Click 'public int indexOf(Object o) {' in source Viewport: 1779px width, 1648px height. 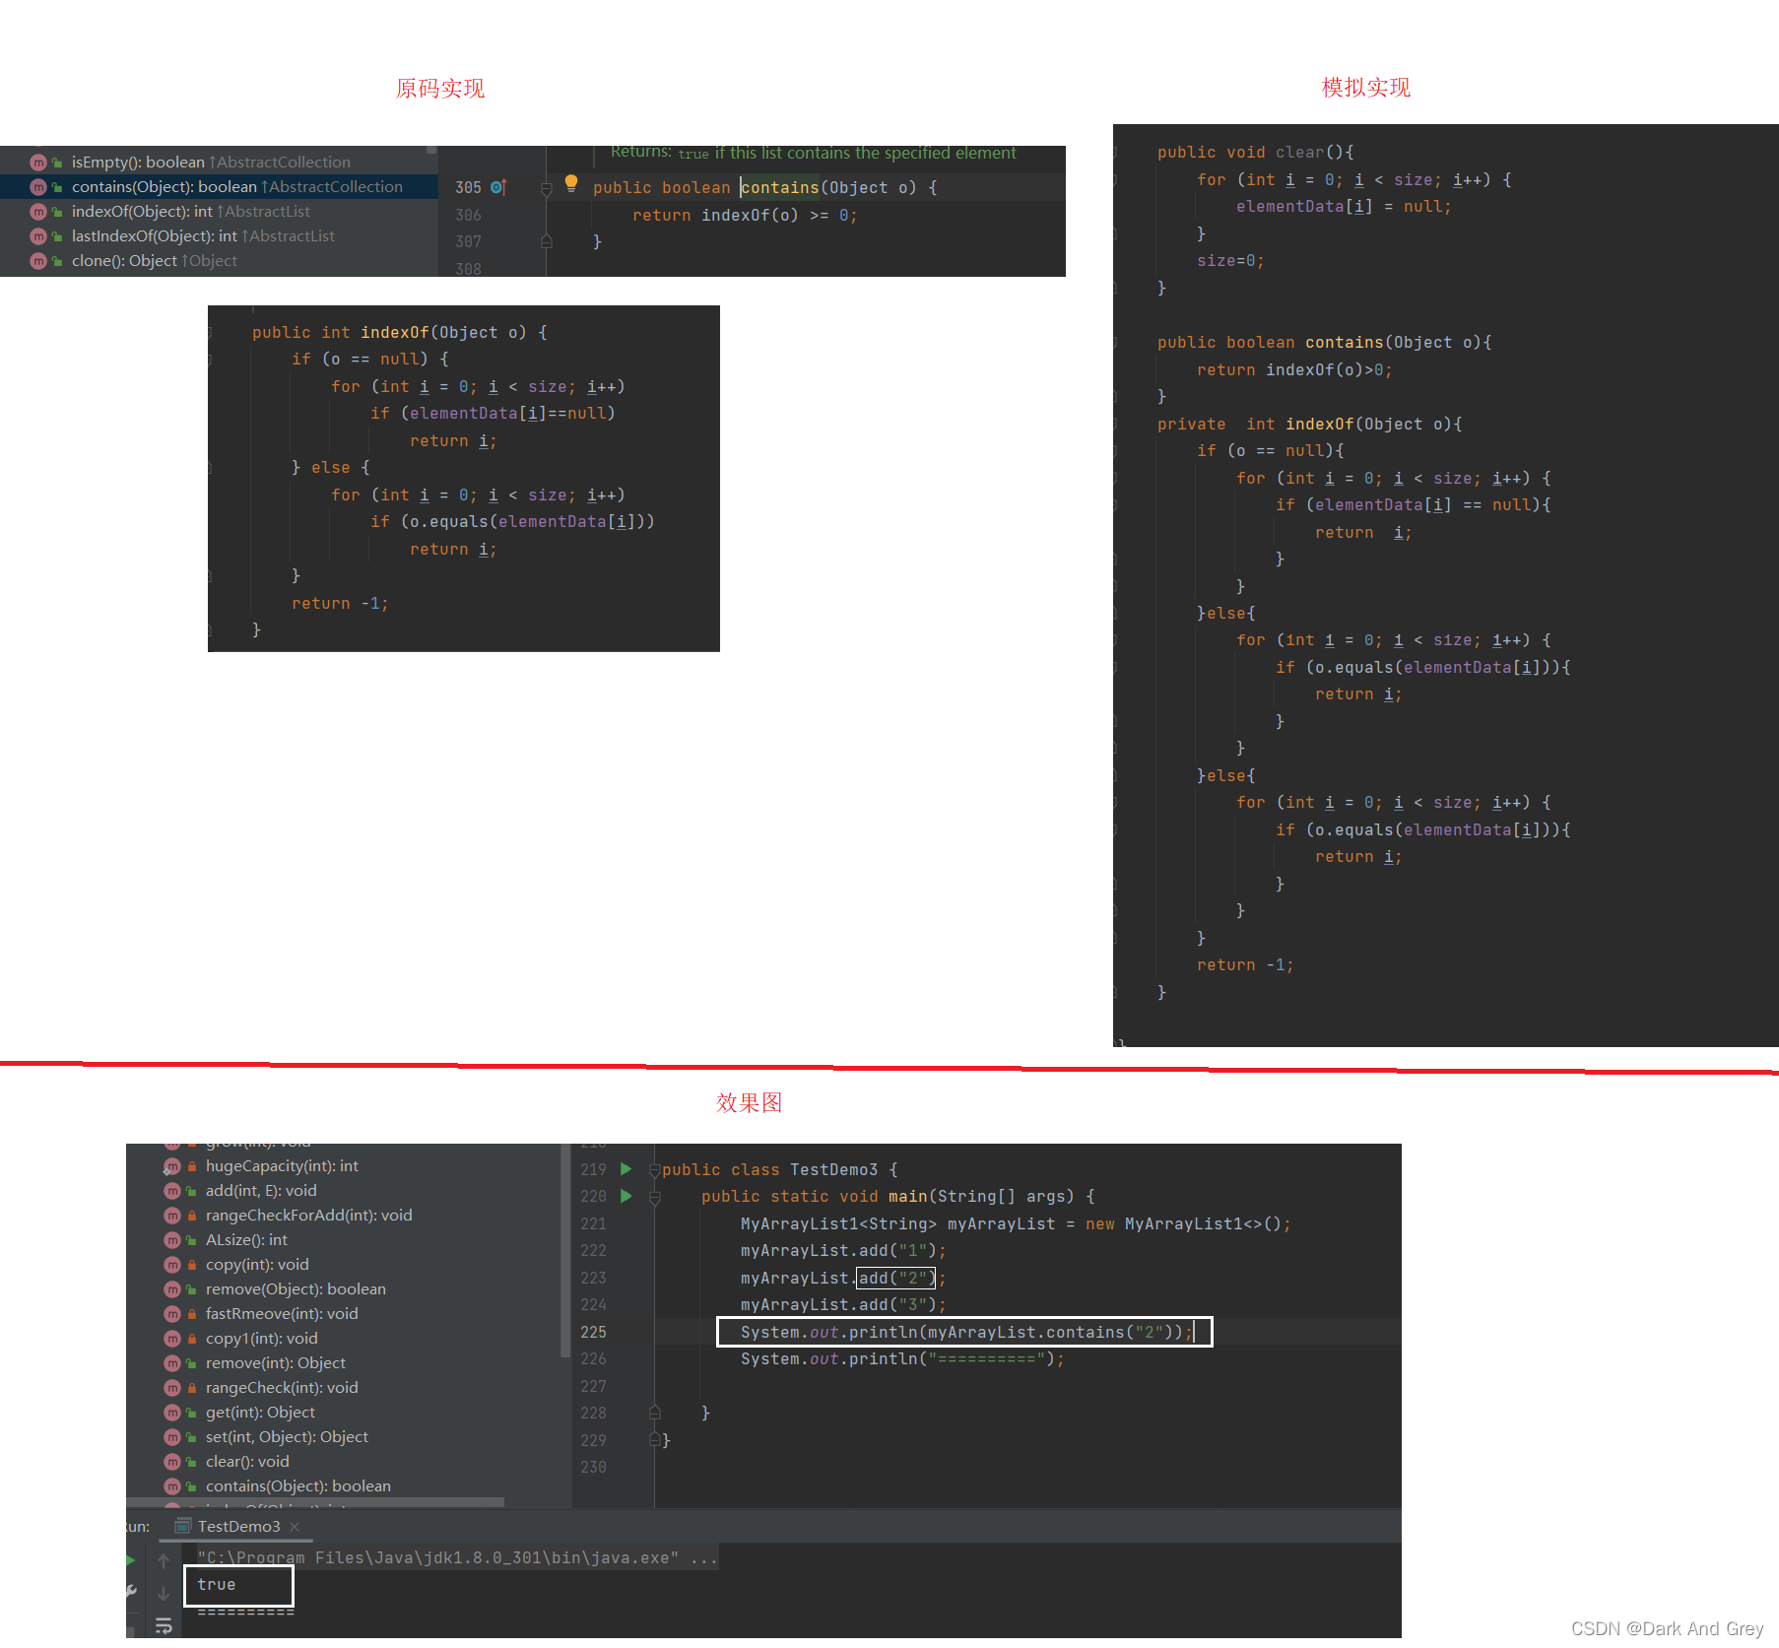click(400, 333)
